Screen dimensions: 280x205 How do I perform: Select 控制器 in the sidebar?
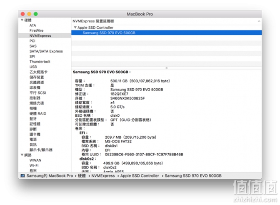(x=35, y=98)
